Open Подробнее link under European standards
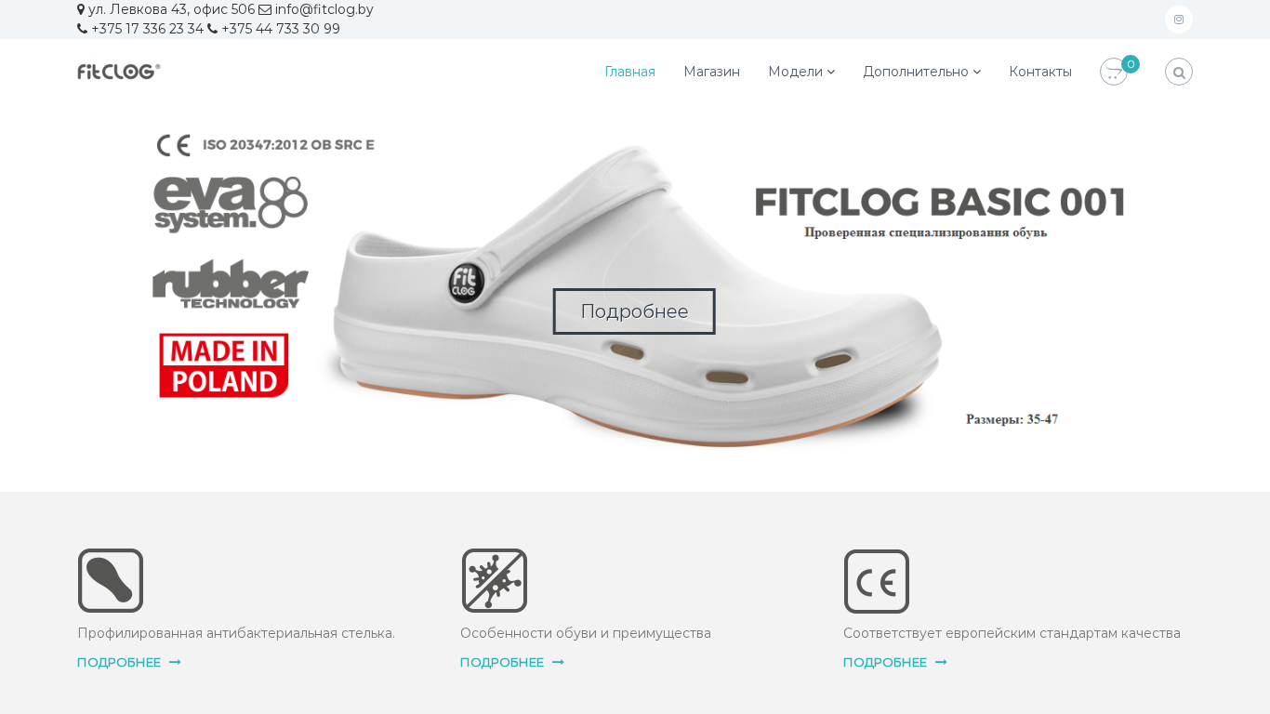This screenshot has height=714, width=1270. point(895,663)
